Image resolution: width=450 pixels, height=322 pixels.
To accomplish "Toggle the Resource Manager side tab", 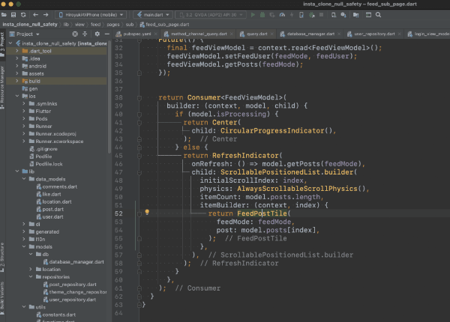I will point(2,88).
